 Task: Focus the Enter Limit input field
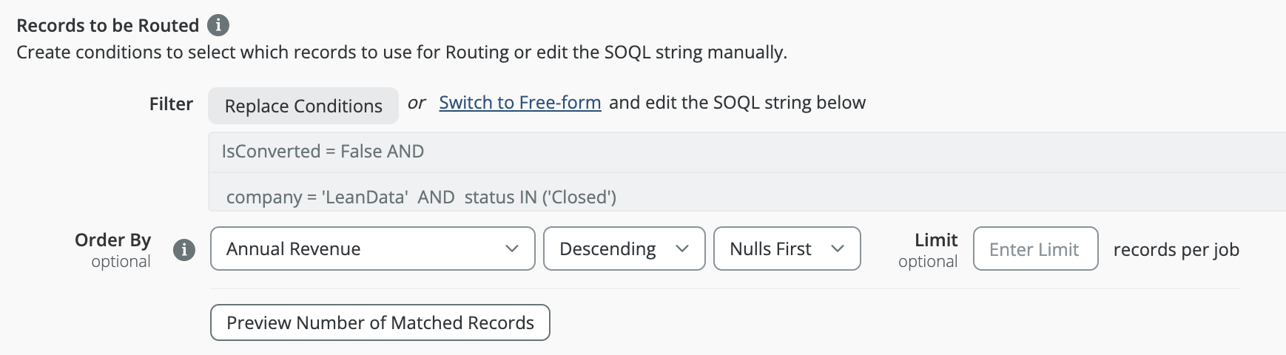[1035, 248]
